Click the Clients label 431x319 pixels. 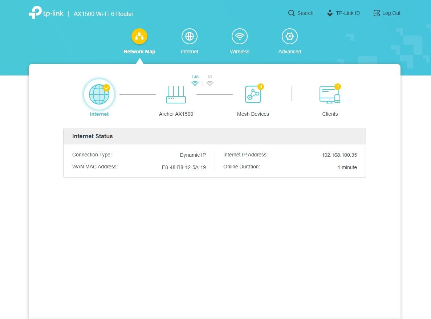330,114
